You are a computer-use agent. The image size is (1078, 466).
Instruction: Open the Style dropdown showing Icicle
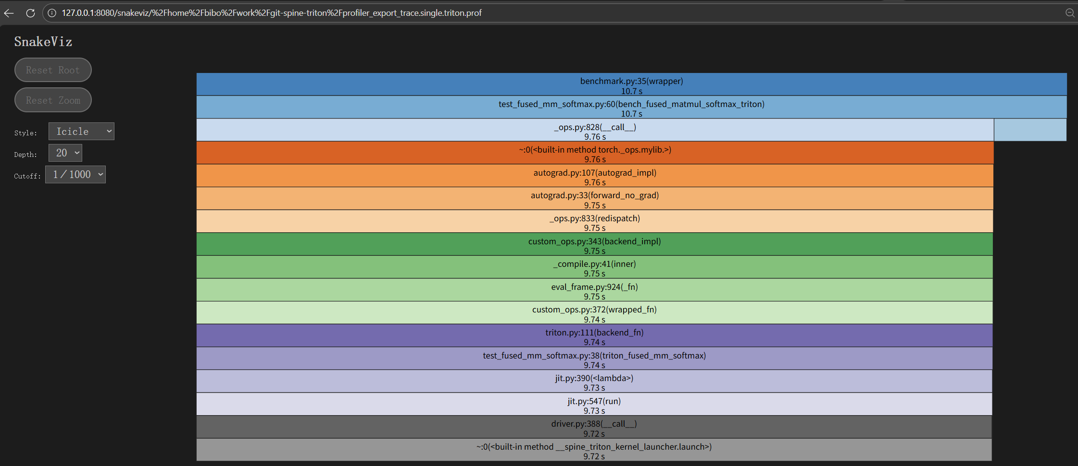pos(81,131)
